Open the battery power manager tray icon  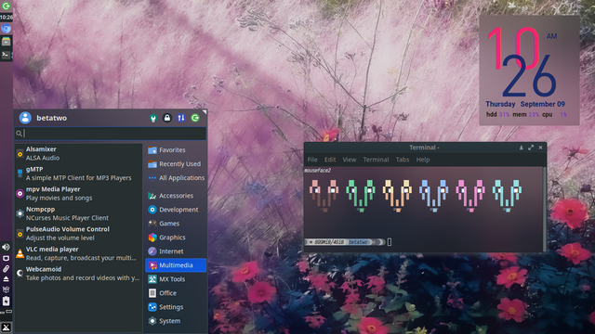tap(6, 302)
